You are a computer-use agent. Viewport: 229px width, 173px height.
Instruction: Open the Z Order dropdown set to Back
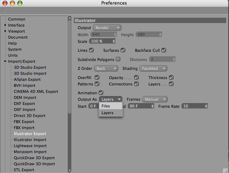(x=106, y=68)
